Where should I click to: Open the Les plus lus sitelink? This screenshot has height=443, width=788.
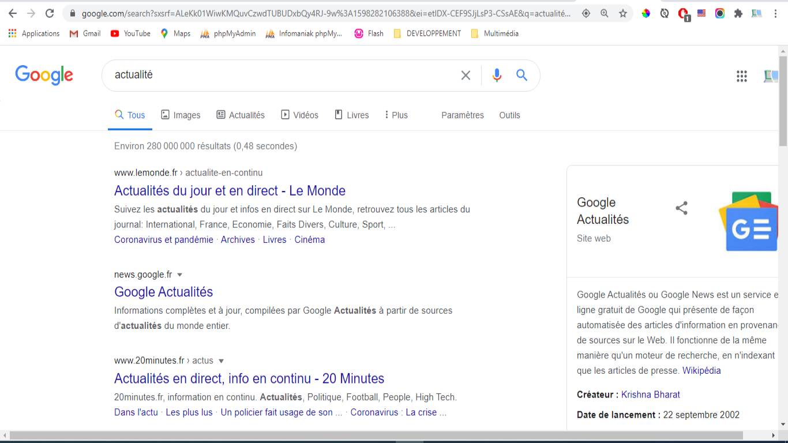pyautogui.click(x=189, y=412)
